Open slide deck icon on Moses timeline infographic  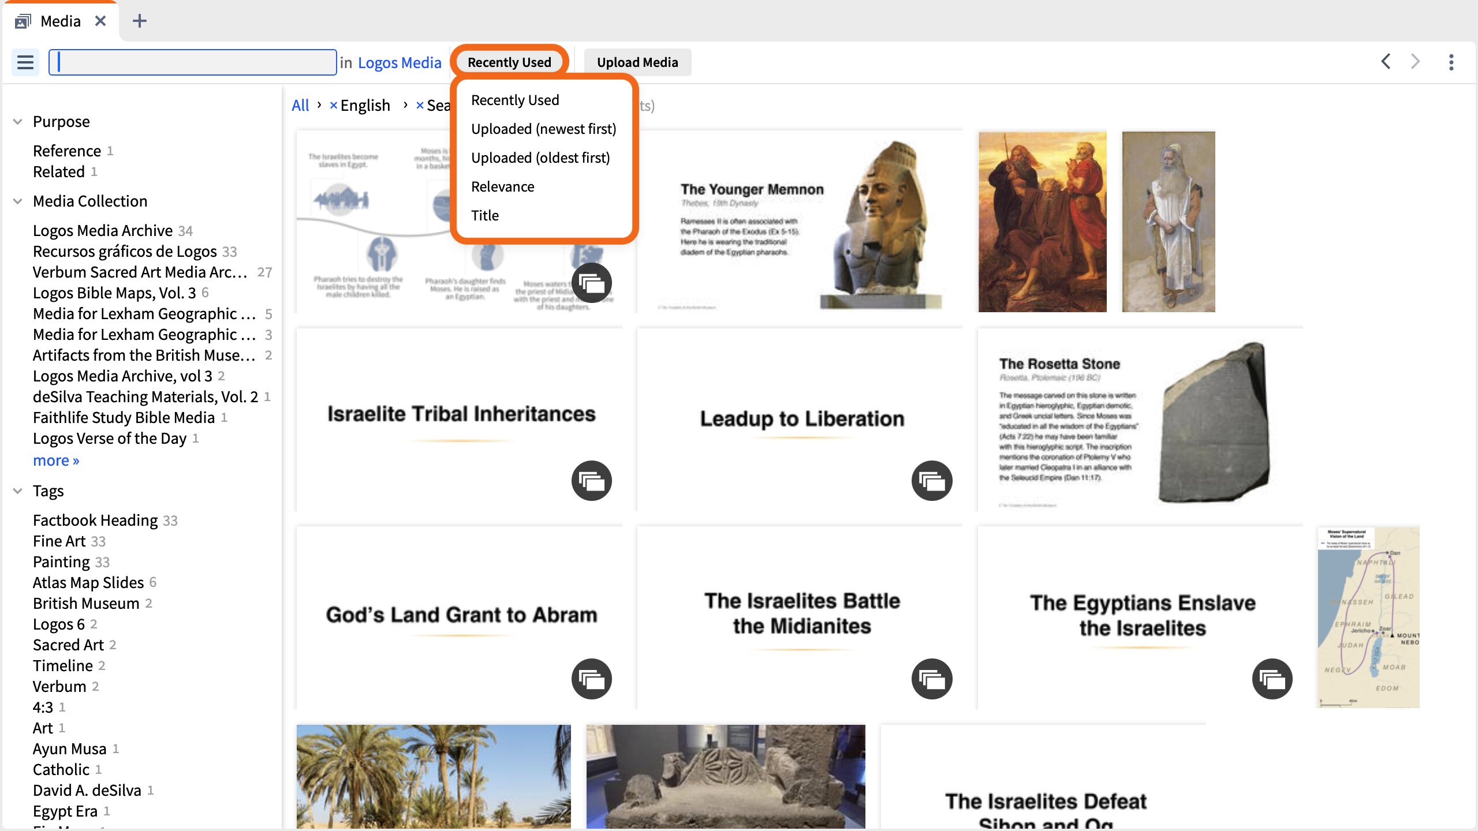592,283
